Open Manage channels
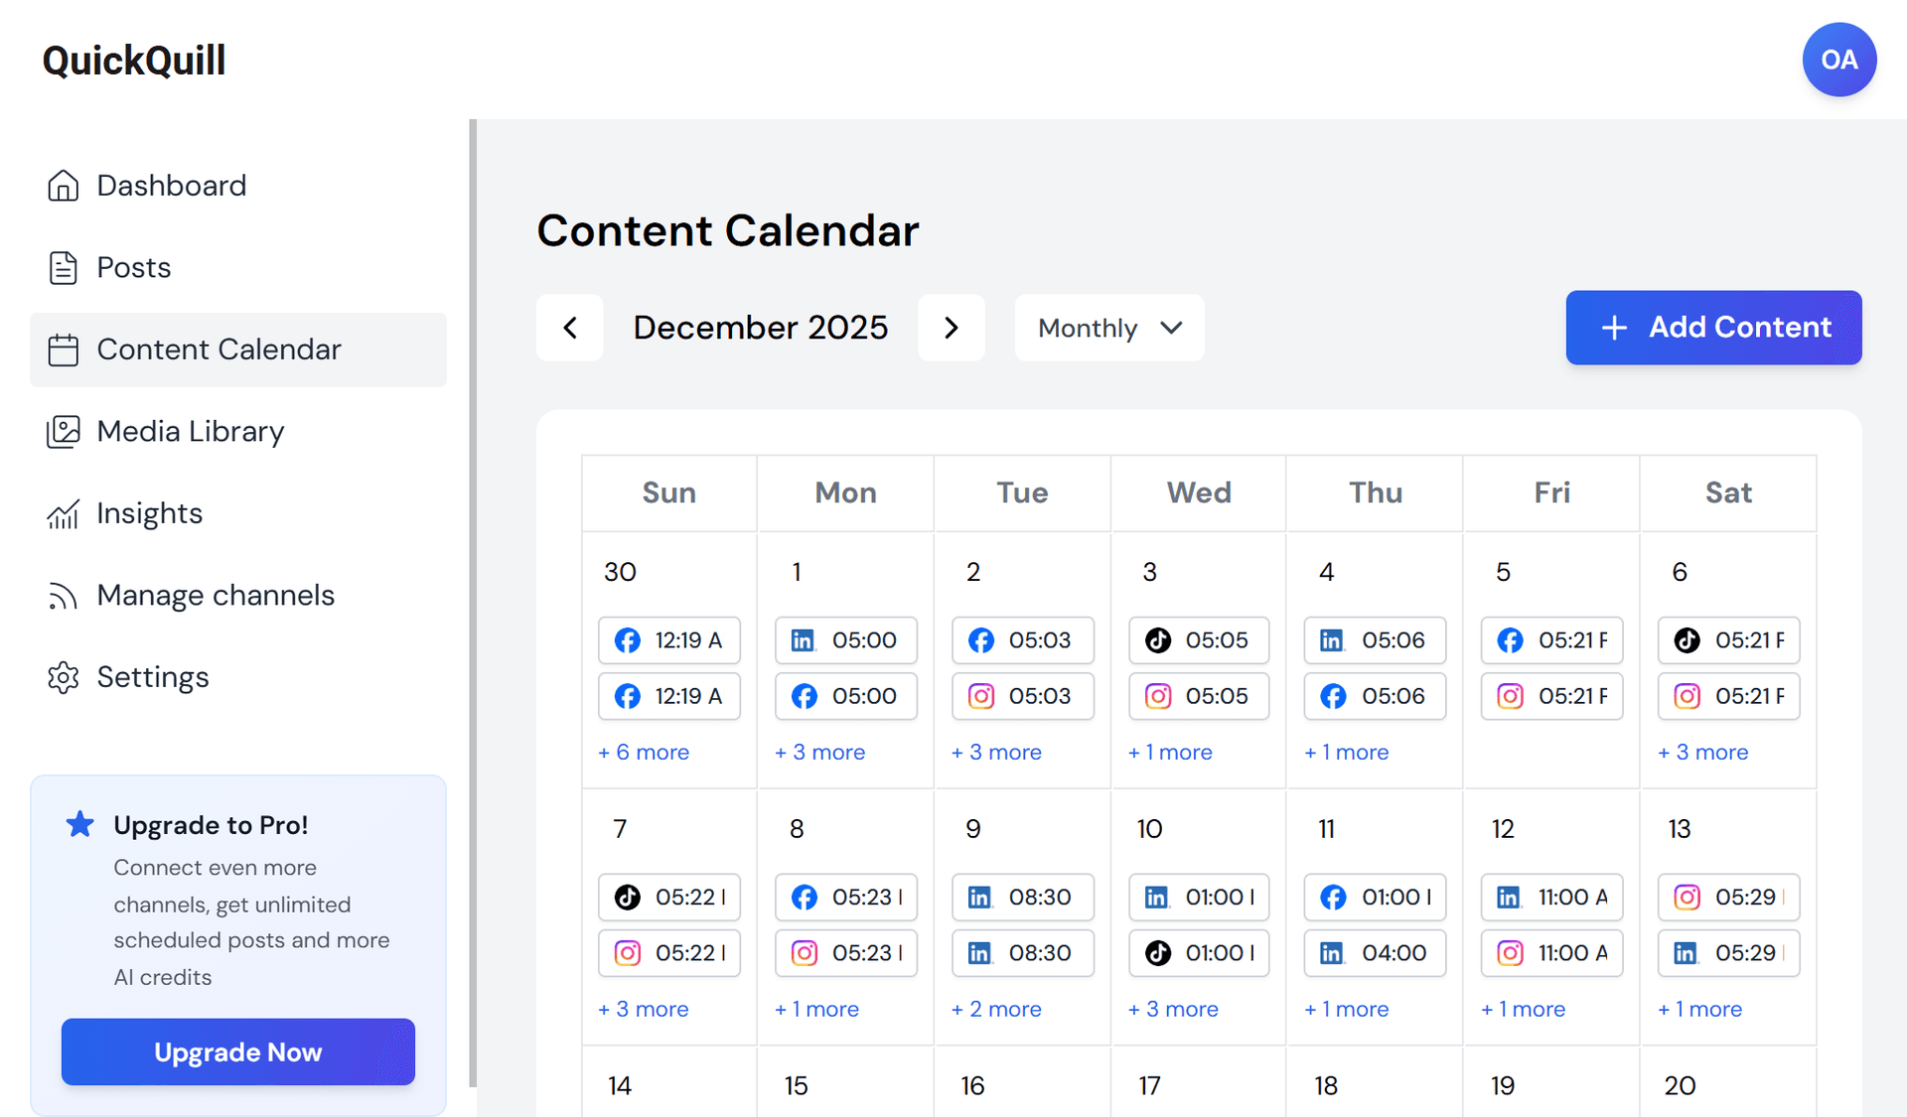 (x=215, y=595)
